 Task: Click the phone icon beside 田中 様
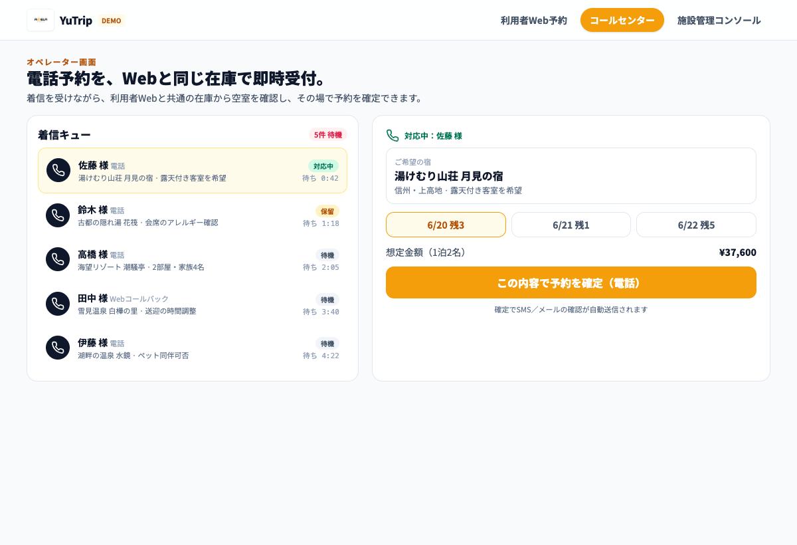[x=58, y=304]
